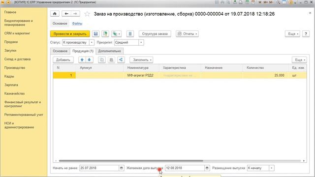
Task: Open calendar for Начать не ранее date
Action: 122,168
